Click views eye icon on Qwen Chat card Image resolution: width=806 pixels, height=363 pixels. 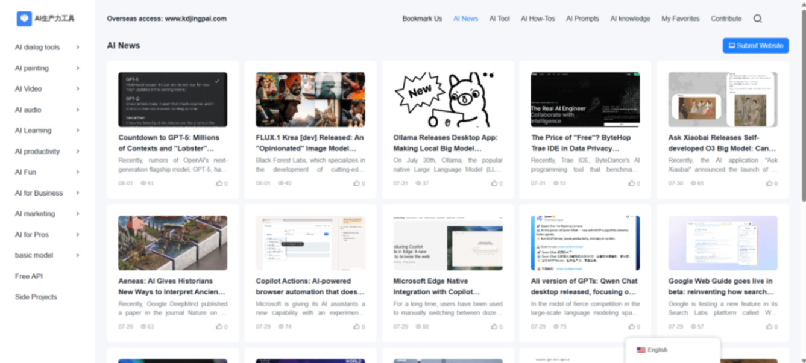[556, 327]
